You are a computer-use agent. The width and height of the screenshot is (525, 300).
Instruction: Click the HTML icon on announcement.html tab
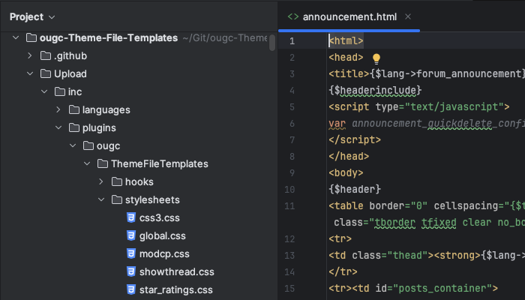pos(293,16)
